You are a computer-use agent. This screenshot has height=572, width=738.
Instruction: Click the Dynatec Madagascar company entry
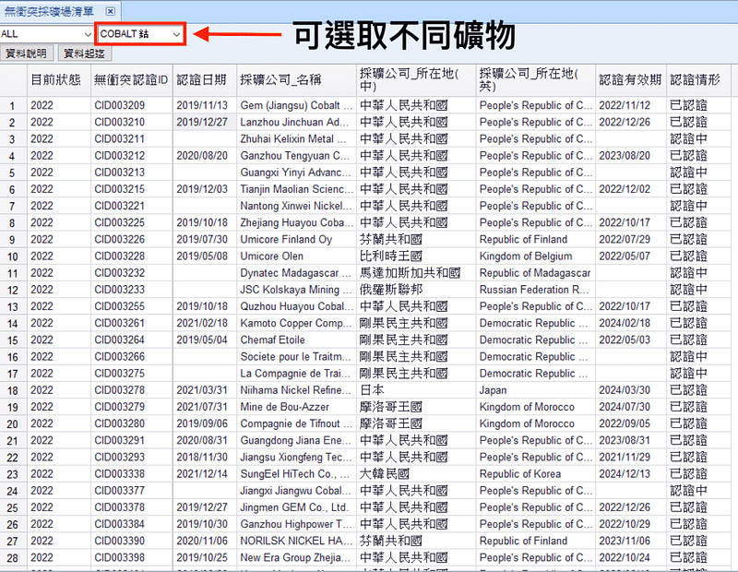coord(281,273)
